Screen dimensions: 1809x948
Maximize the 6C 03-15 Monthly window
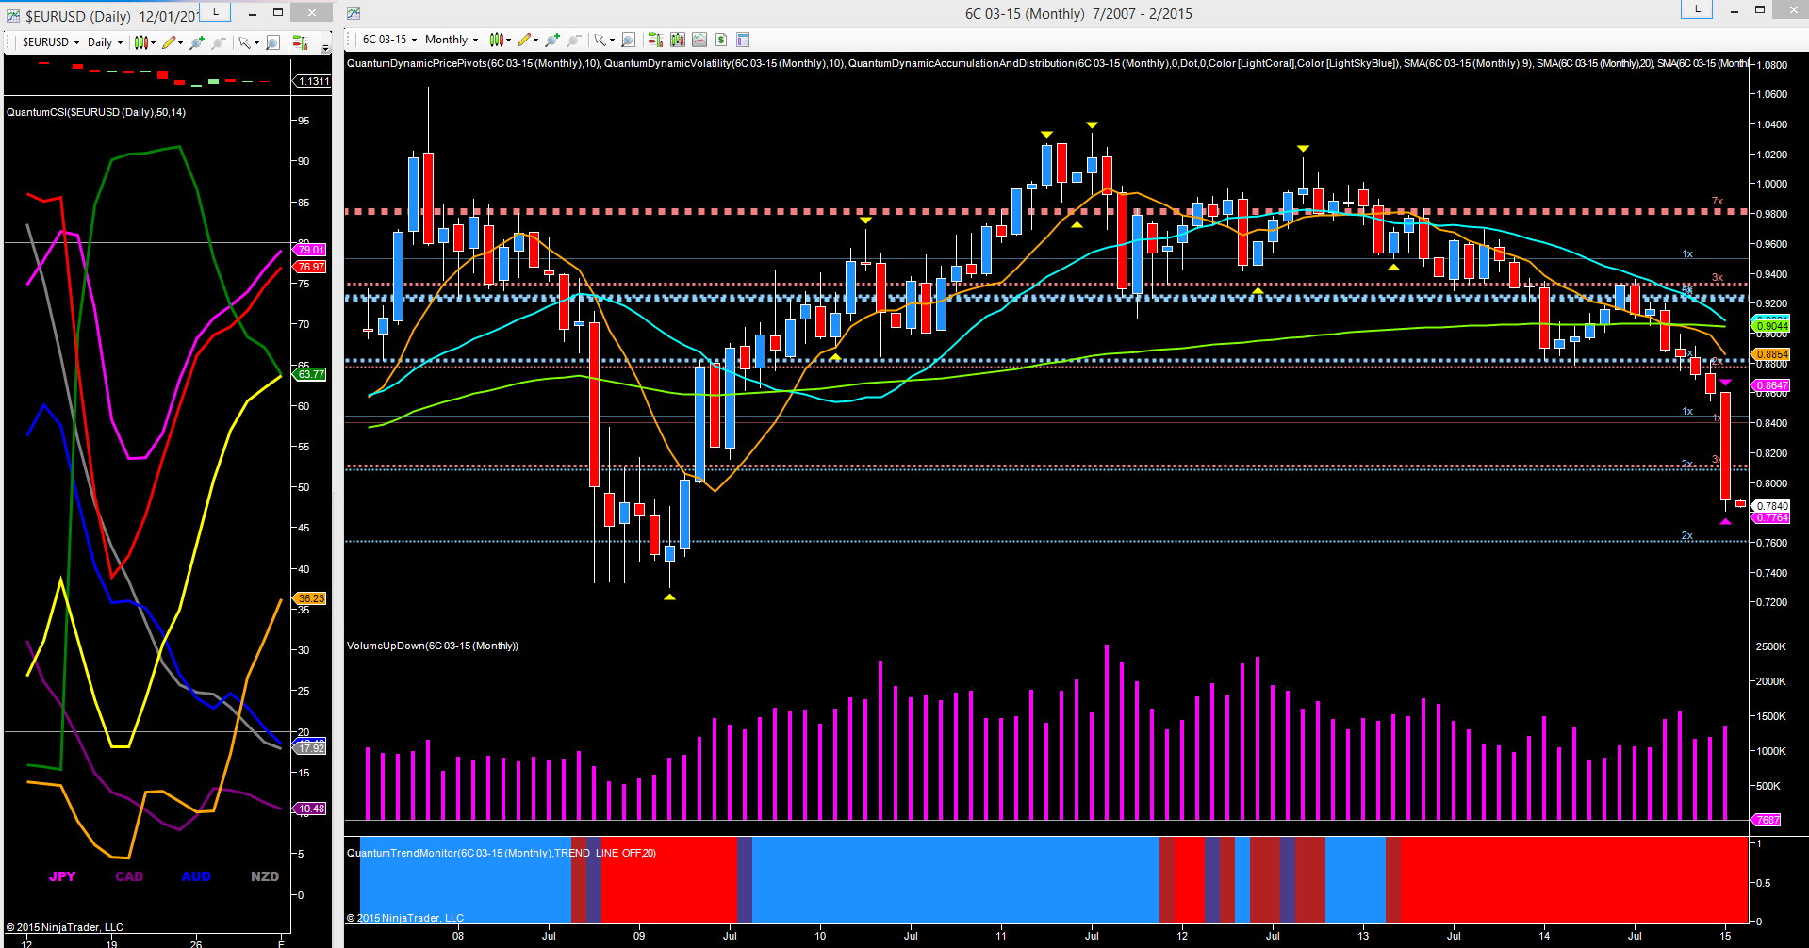click(x=1760, y=9)
